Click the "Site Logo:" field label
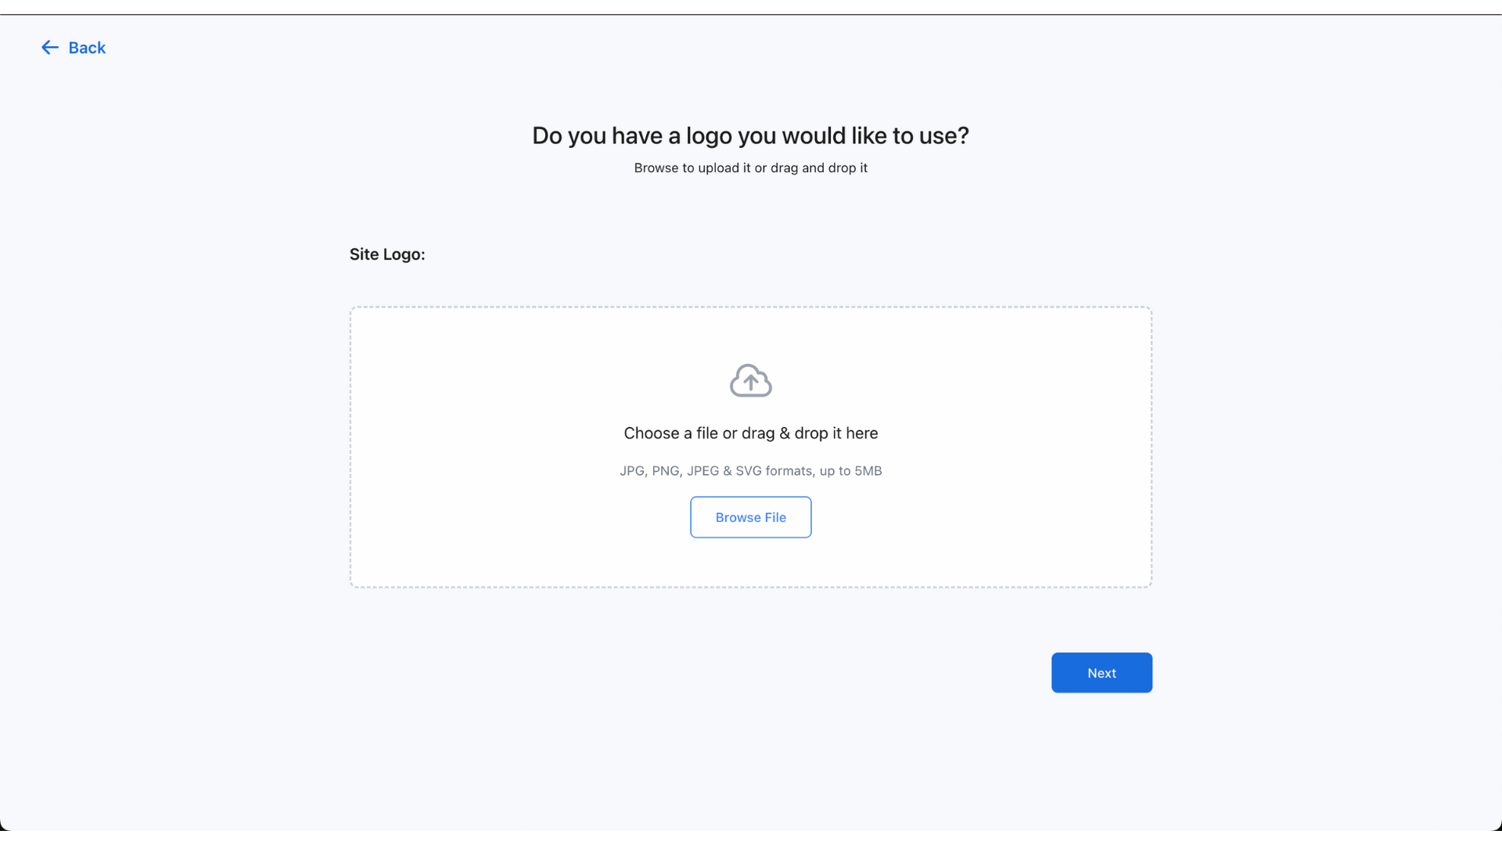The image size is (1502, 845). 387,254
